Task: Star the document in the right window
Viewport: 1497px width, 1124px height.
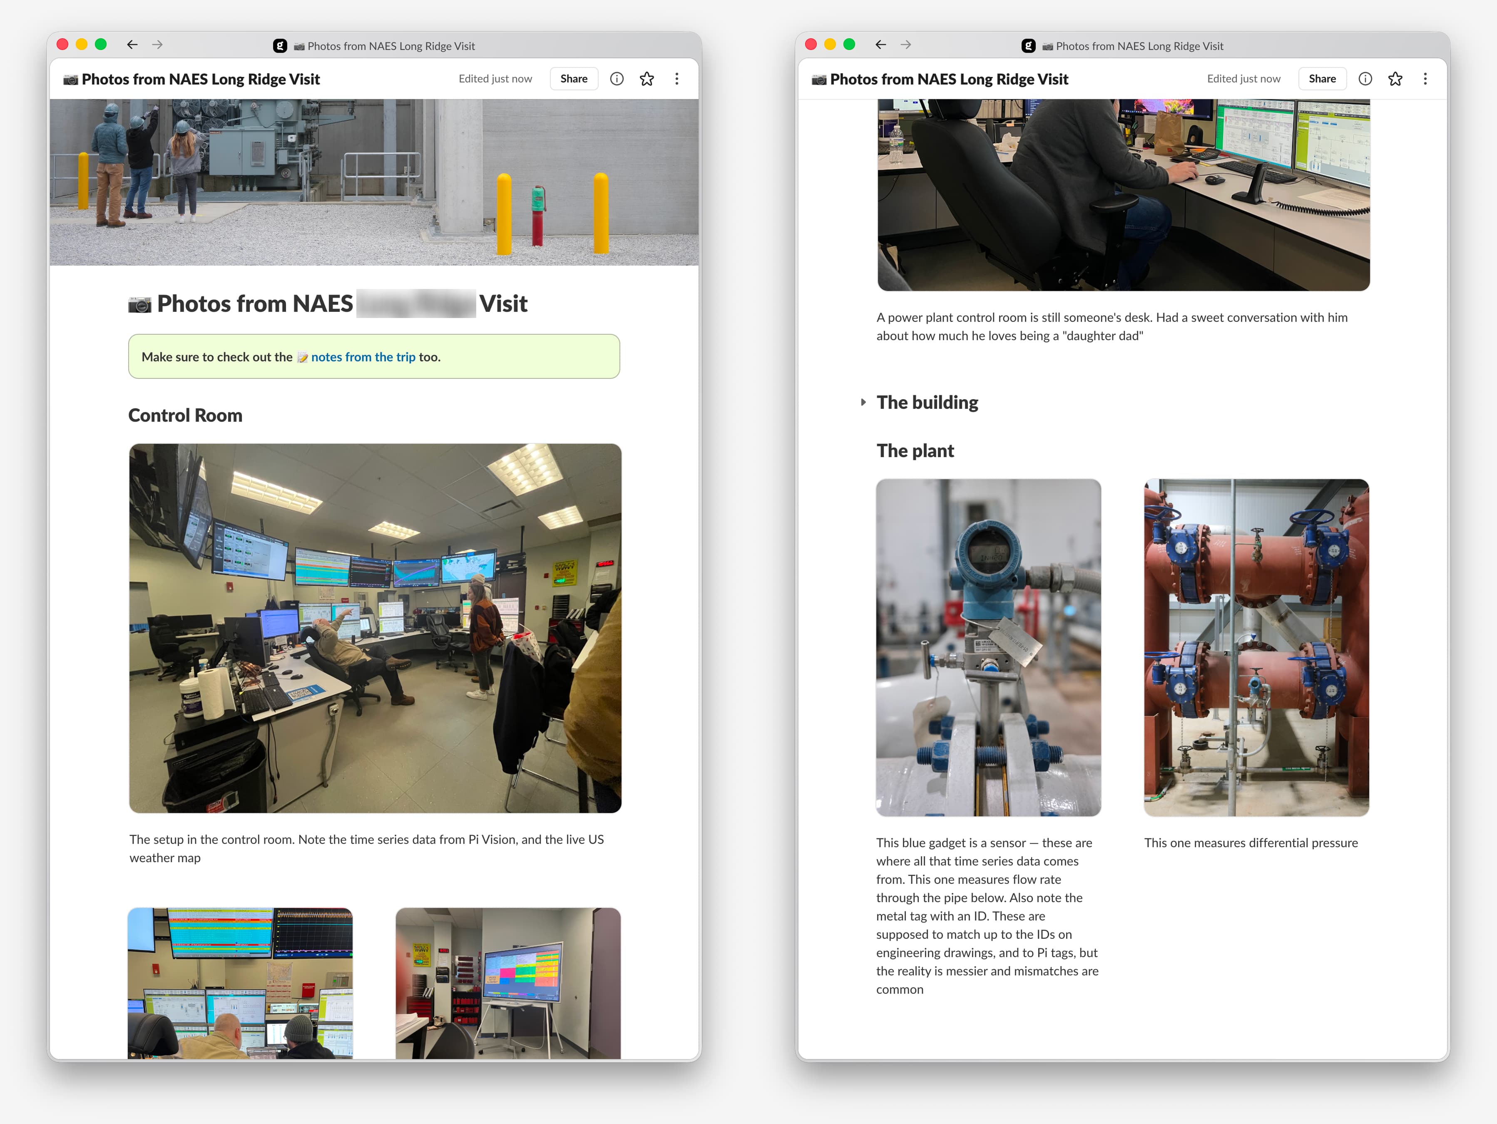Action: [x=1395, y=79]
